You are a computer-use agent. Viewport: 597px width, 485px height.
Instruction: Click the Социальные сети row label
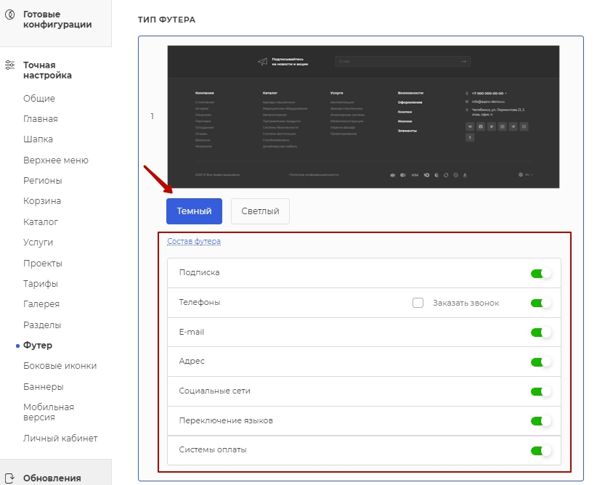[215, 391]
